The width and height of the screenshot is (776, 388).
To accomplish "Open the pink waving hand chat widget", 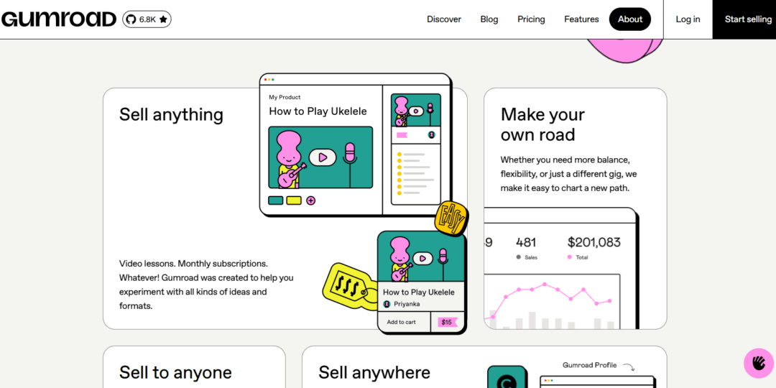I will (x=759, y=364).
